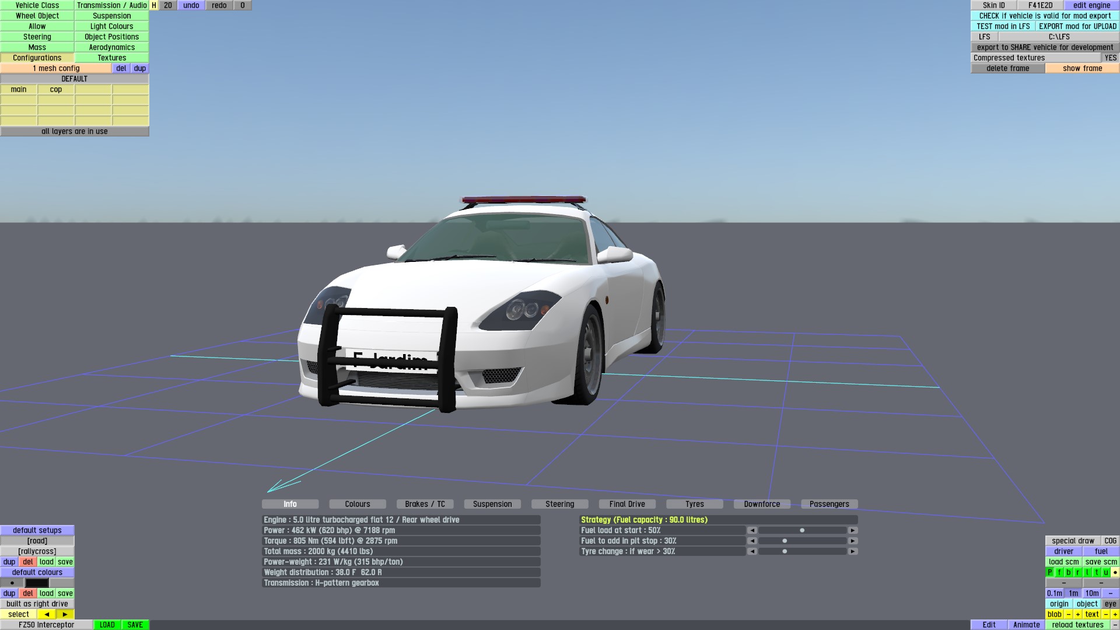This screenshot has width=1120, height=630.
Task: Click the yellow dot button after u
Action: coord(1115,572)
